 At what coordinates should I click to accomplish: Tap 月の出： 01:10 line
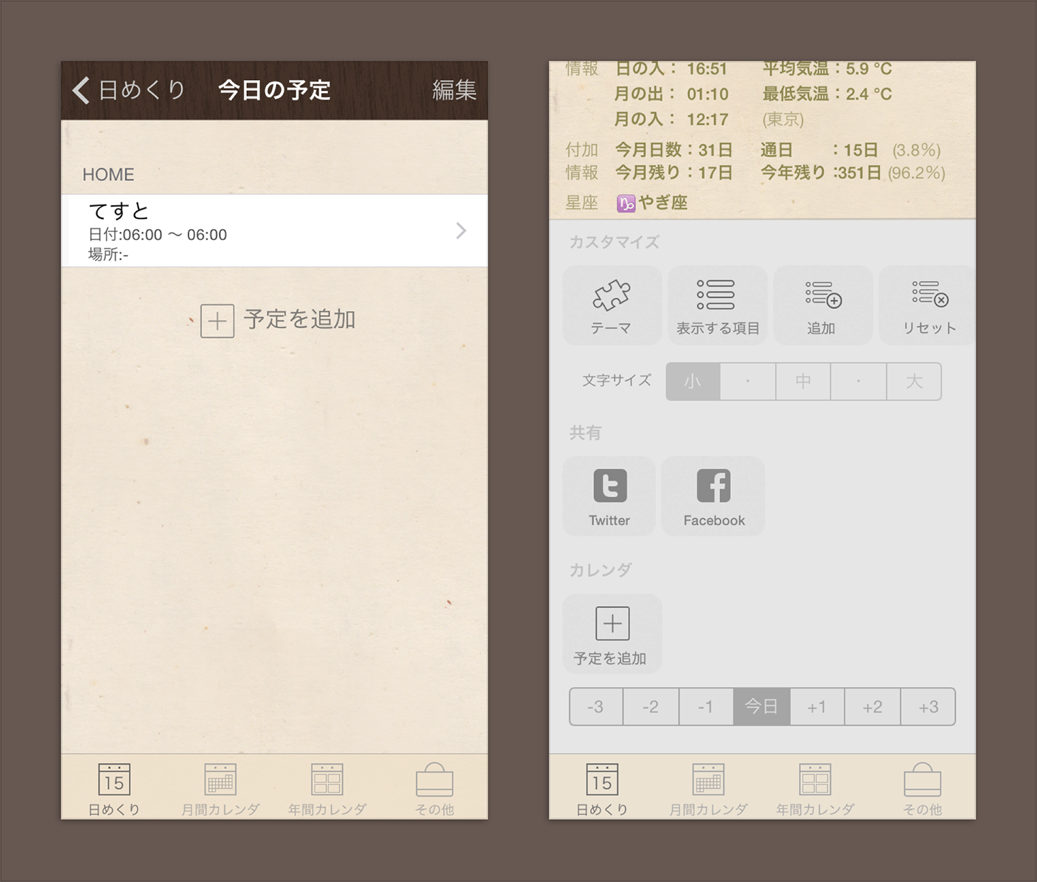(671, 94)
